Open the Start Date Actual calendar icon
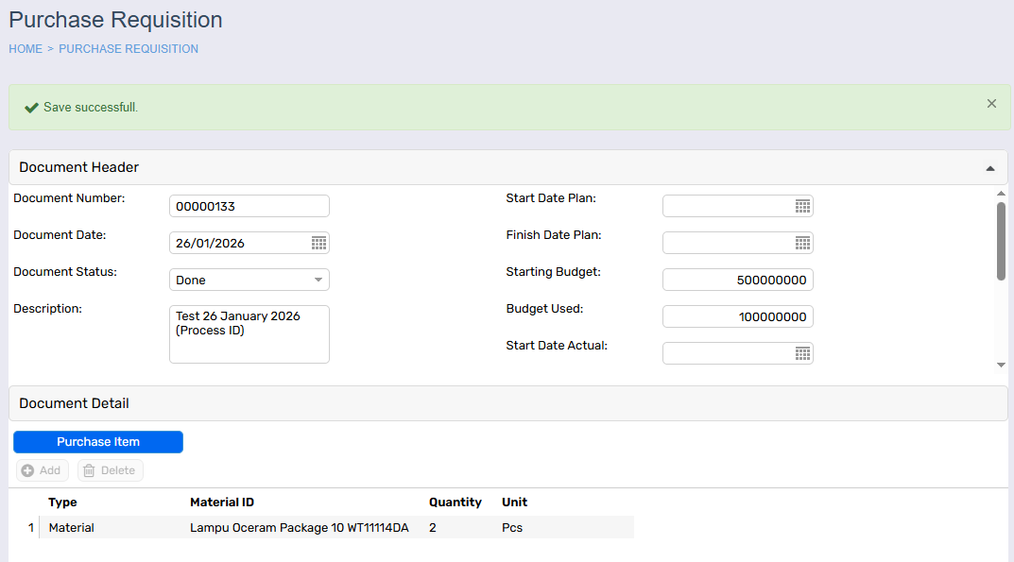Viewport: 1014px width, 562px height. click(802, 353)
